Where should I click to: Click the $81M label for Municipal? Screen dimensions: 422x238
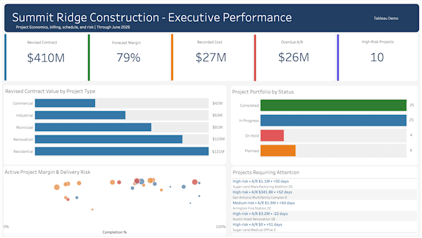tap(217, 127)
